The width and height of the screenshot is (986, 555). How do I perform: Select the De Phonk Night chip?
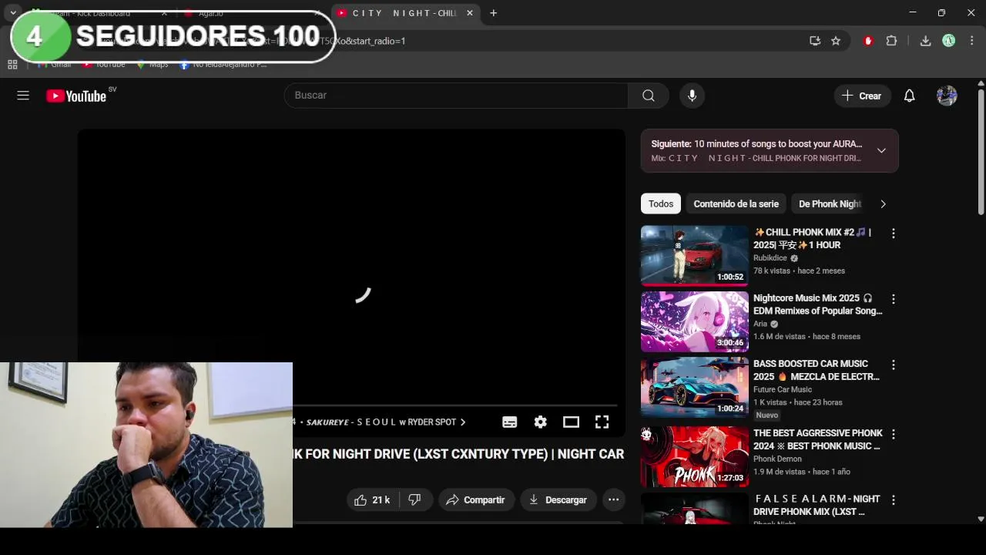[x=830, y=203]
